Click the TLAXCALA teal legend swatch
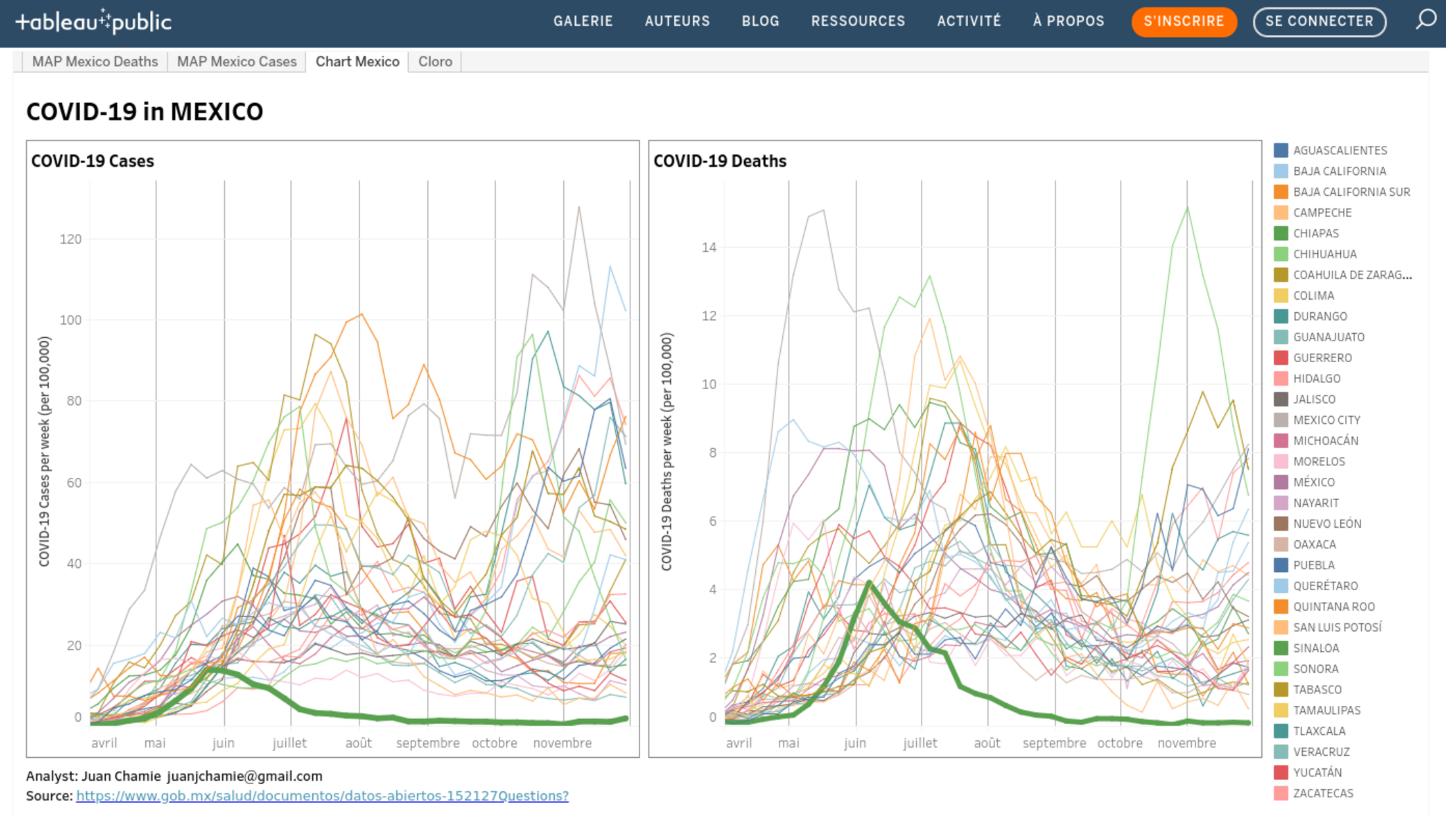The width and height of the screenshot is (1446, 815). [x=1280, y=731]
